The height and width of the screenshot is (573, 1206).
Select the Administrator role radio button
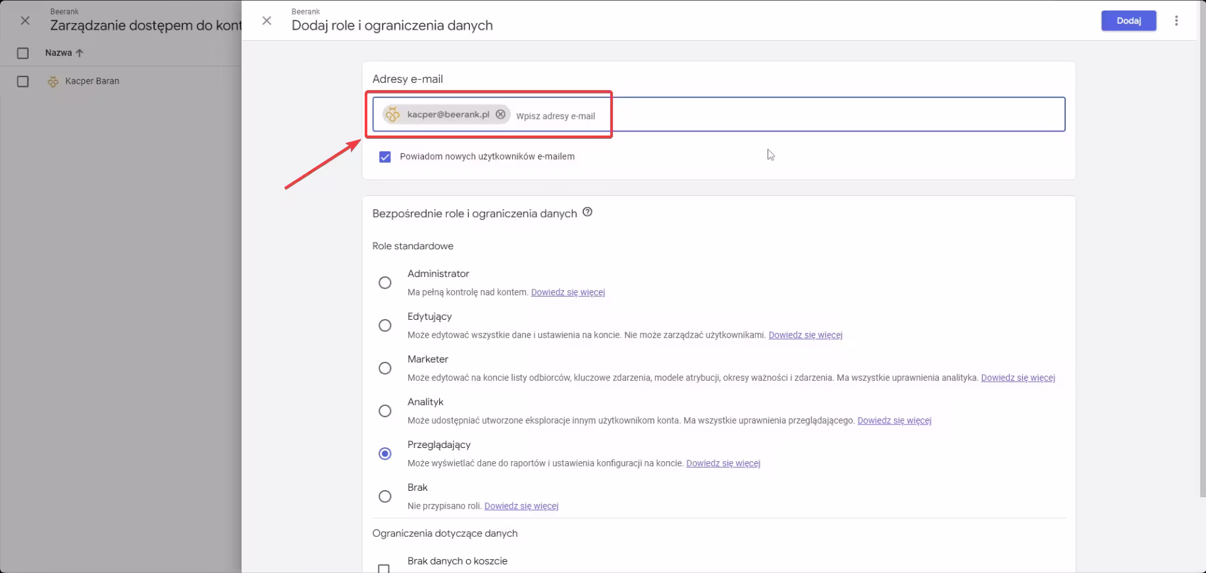tap(385, 283)
